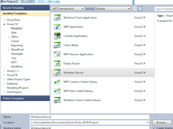Click the 'WPF Application' template name
Screen dimensions: 173x129
click(x=73, y=27)
